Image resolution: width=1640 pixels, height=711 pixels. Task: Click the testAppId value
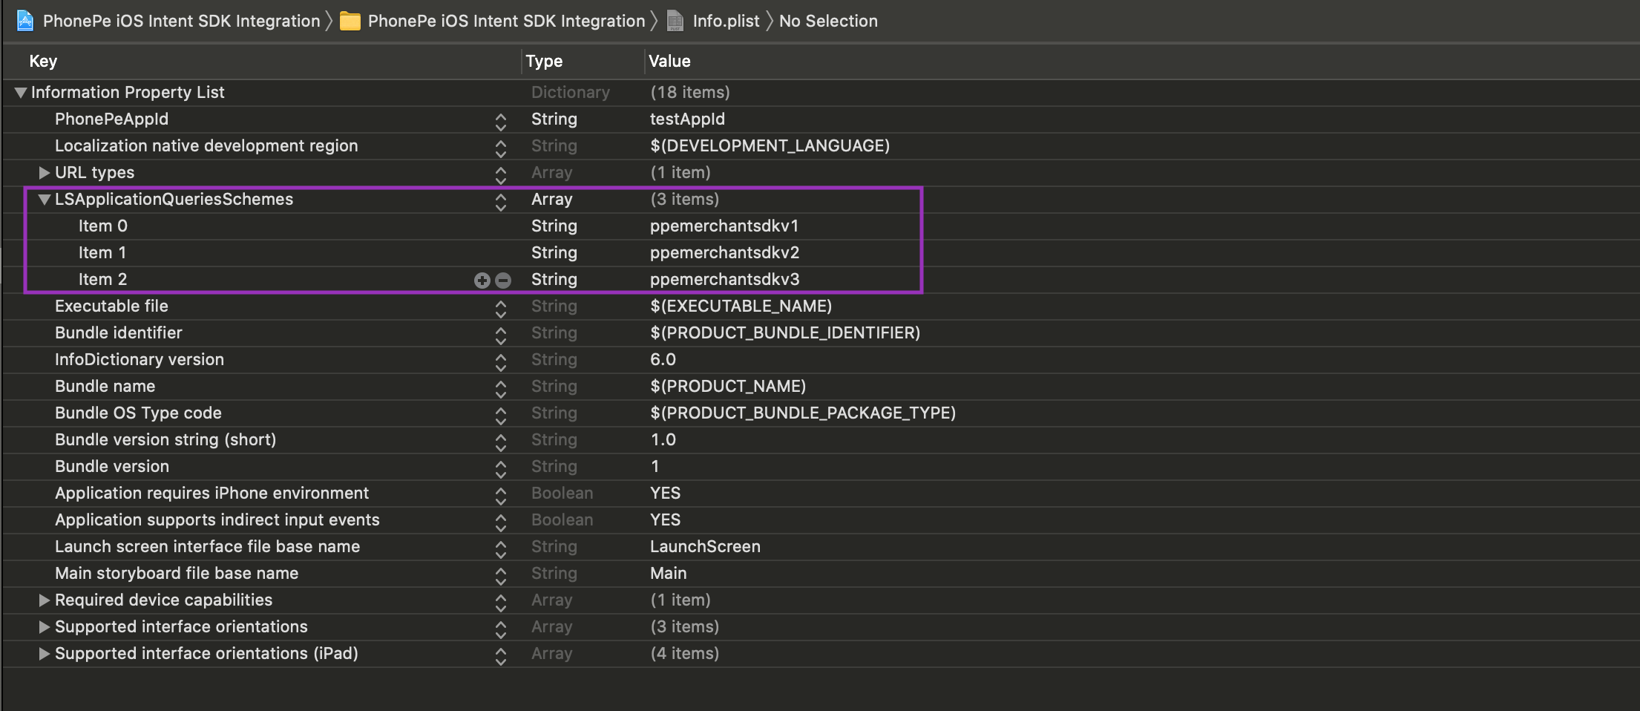tap(688, 119)
